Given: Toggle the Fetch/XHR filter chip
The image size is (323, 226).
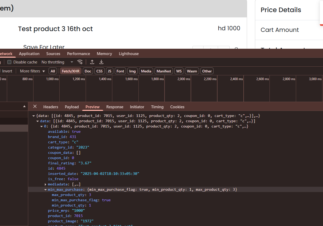Looking at the screenshot, I should point(71,71).
